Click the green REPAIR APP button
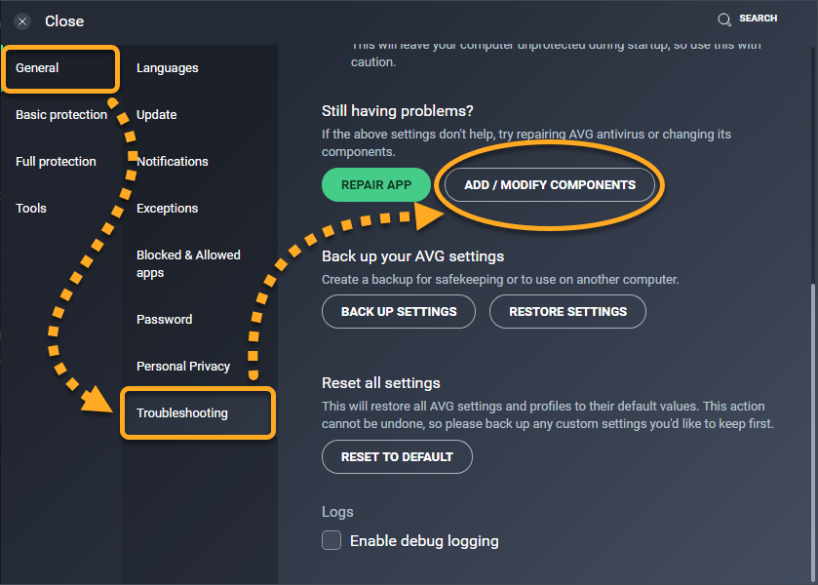The width and height of the screenshot is (818, 585). point(376,184)
